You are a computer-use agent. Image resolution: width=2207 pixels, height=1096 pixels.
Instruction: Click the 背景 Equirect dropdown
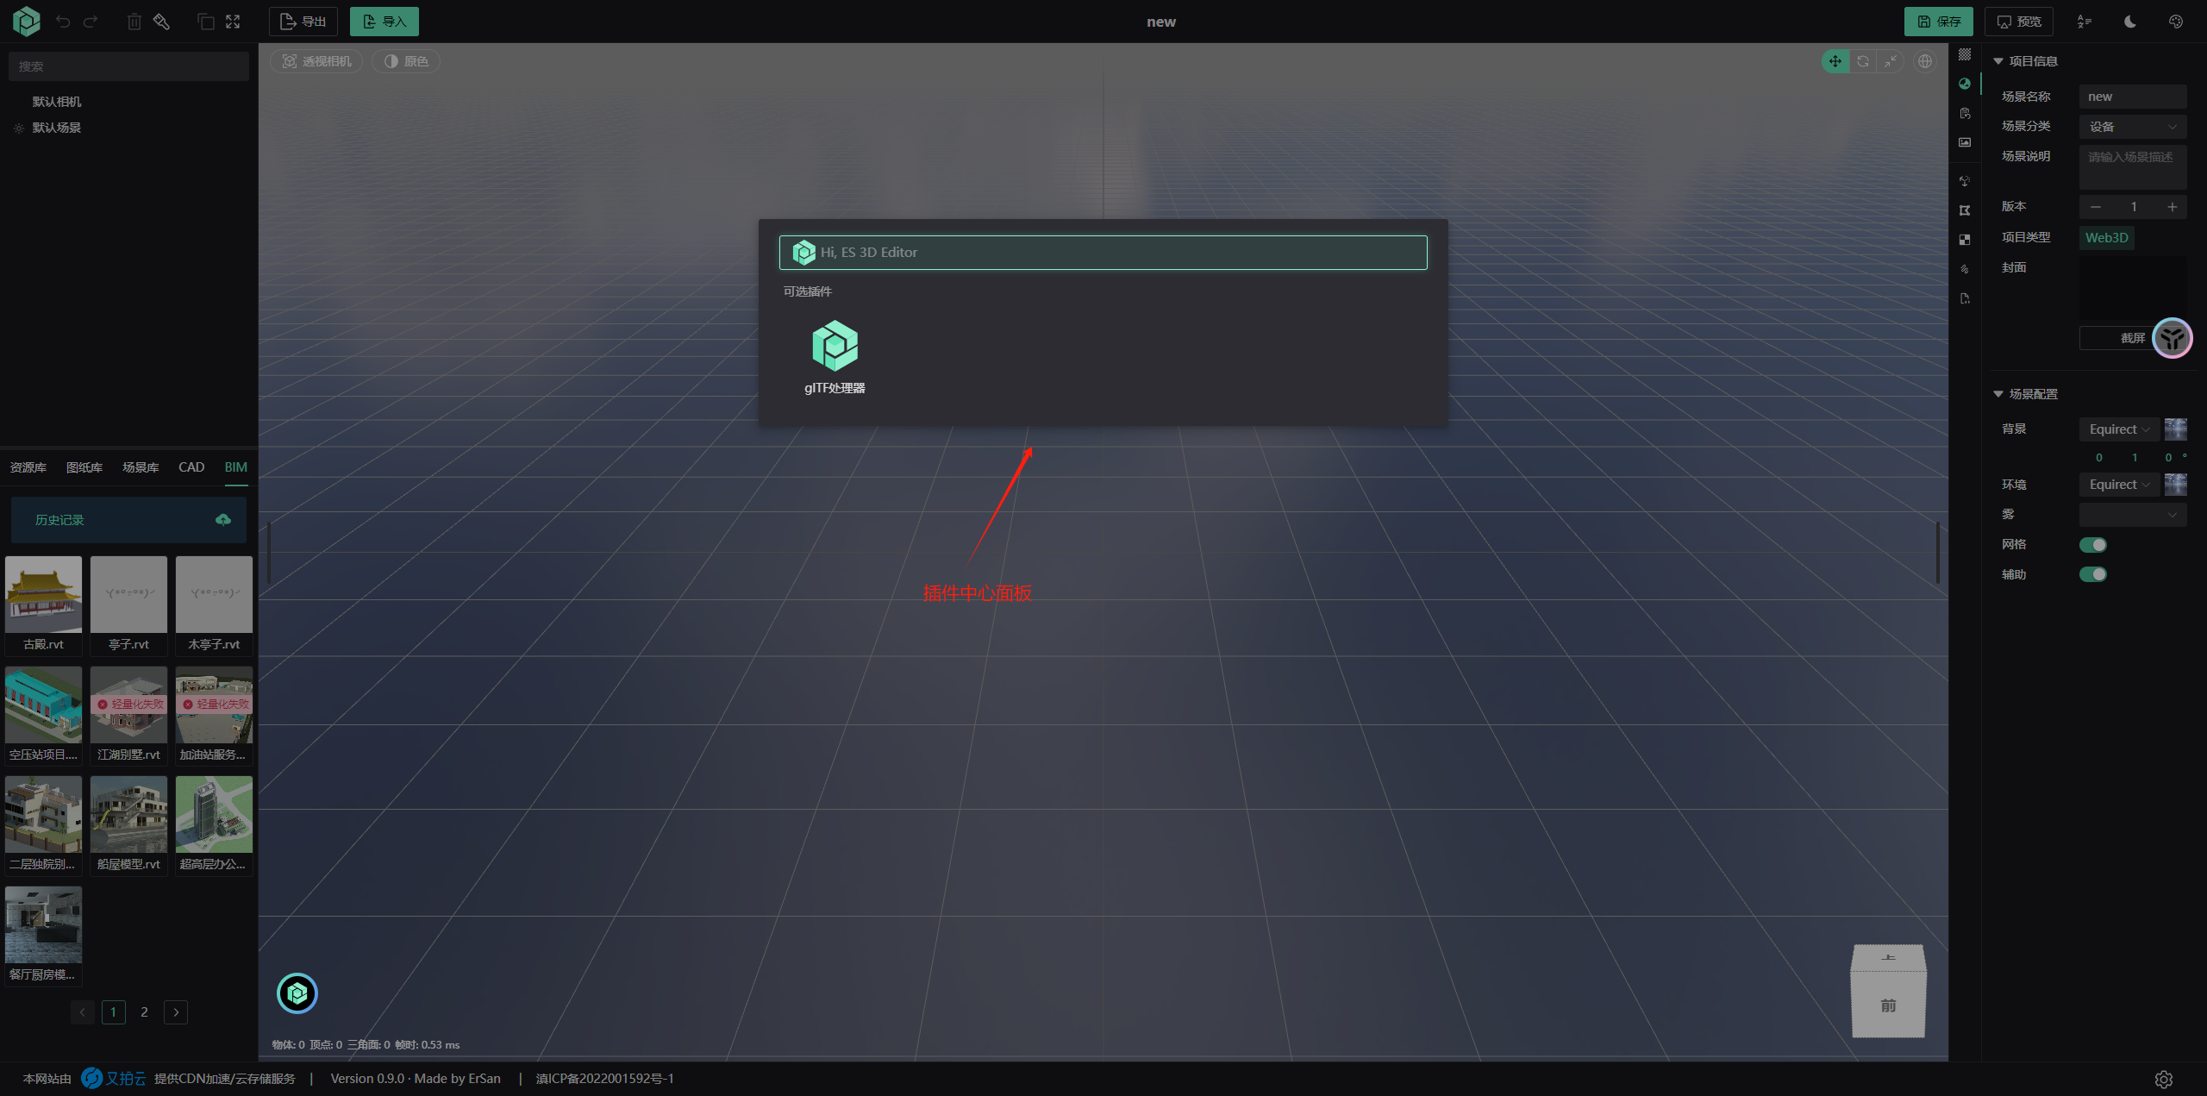point(2118,429)
